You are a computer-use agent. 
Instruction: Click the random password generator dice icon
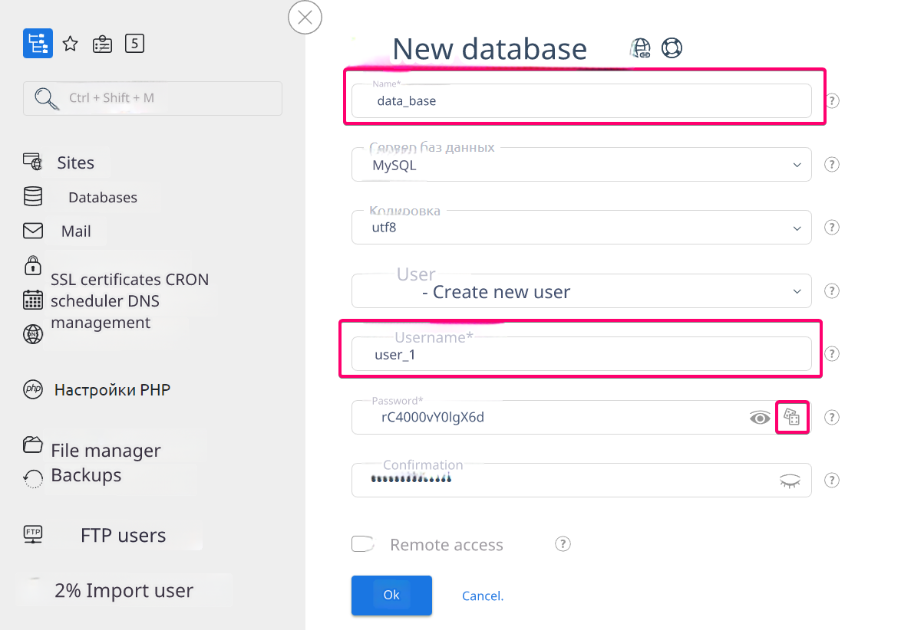pyautogui.click(x=792, y=418)
